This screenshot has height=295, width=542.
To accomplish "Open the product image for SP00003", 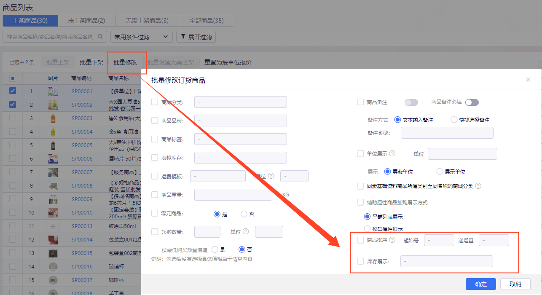I will click(x=53, y=118).
